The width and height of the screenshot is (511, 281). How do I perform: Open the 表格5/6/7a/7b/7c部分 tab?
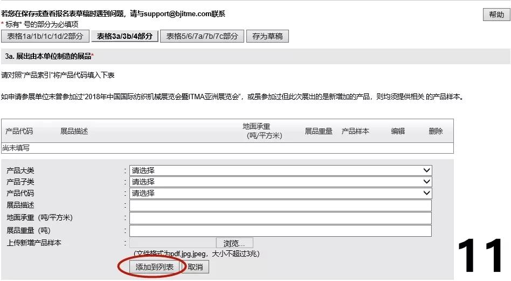coord(202,36)
